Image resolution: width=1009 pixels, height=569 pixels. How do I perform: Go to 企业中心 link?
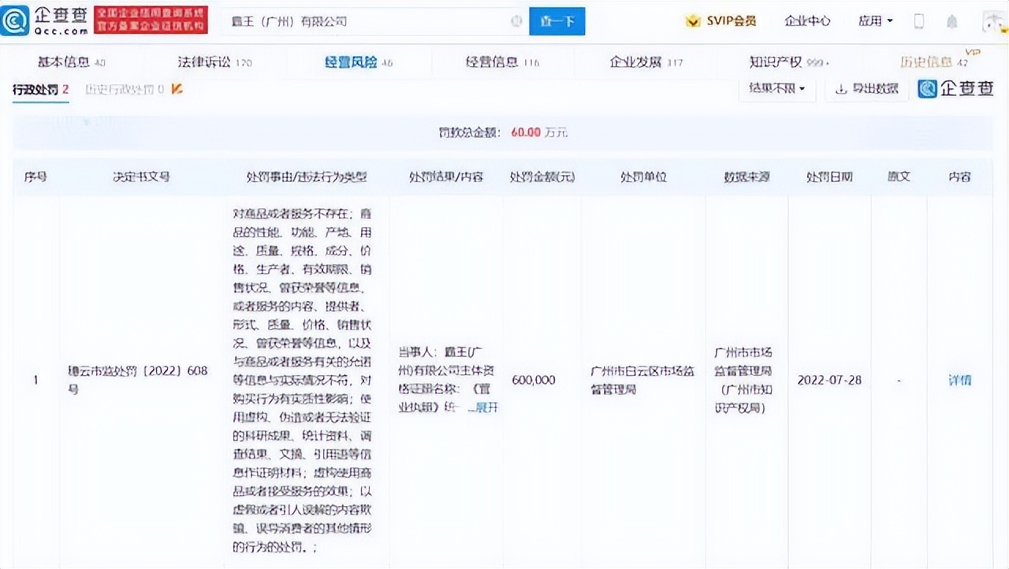(807, 21)
